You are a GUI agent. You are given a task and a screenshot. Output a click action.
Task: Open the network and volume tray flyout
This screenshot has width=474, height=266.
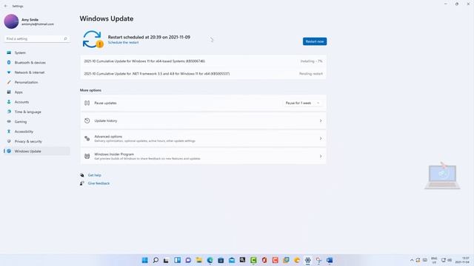(x=446, y=260)
